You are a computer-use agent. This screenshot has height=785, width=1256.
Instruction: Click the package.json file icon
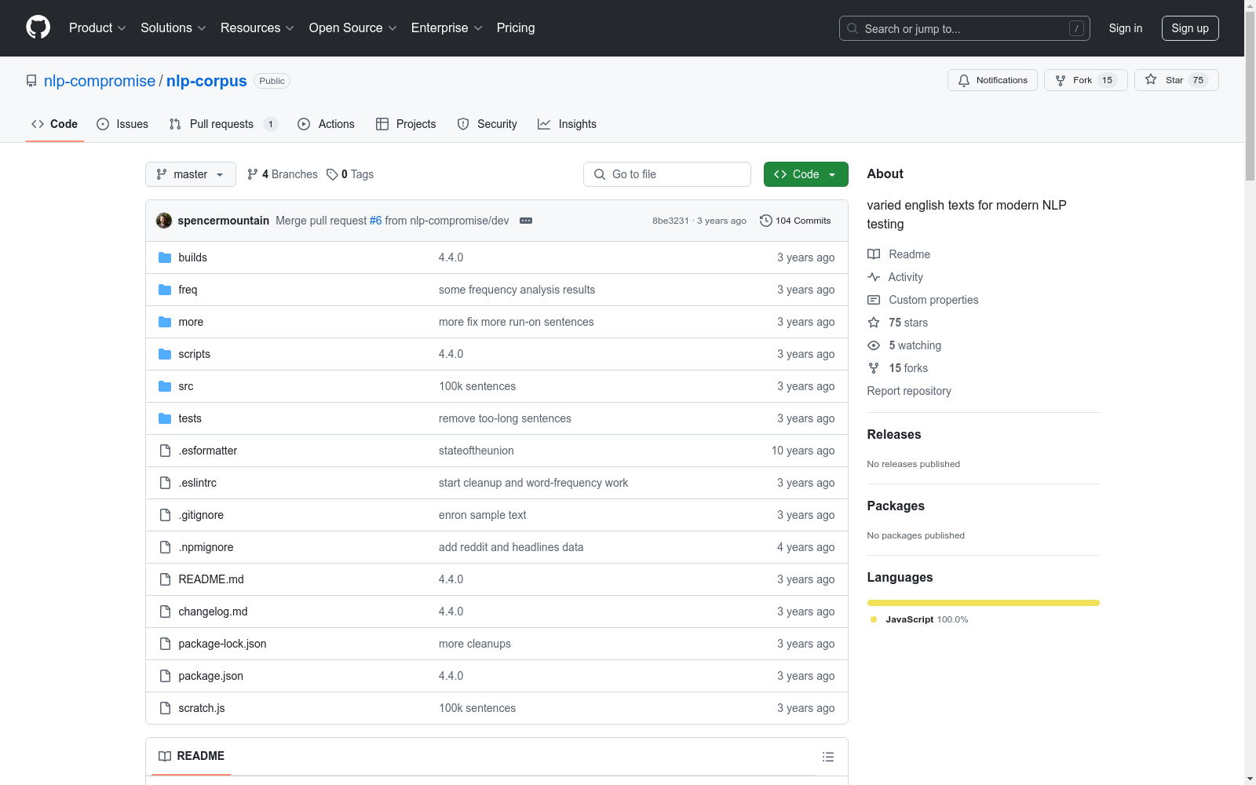[165, 676]
